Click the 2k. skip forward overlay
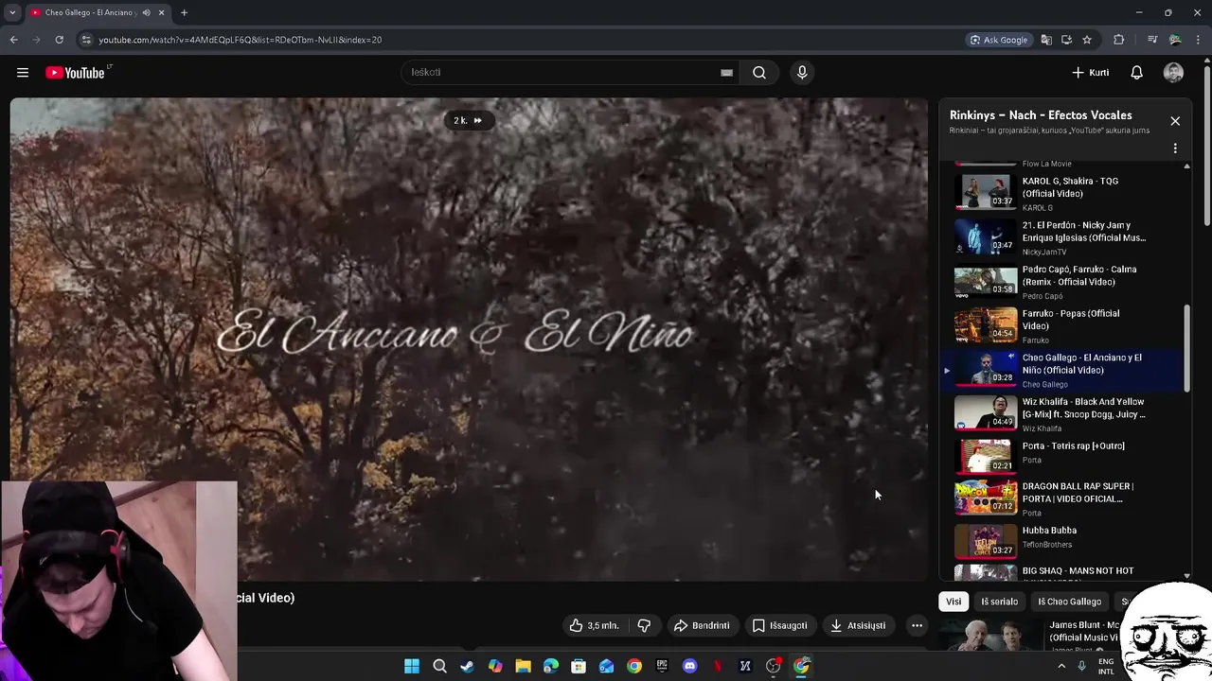This screenshot has height=681, width=1212. [468, 120]
